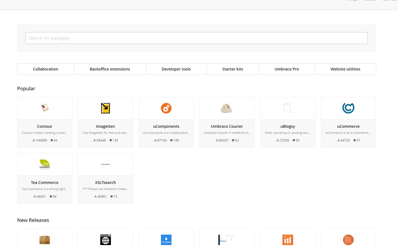Select the Collaboration category
Viewport: 398px width, 247px height.
click(x=45, y=69)
